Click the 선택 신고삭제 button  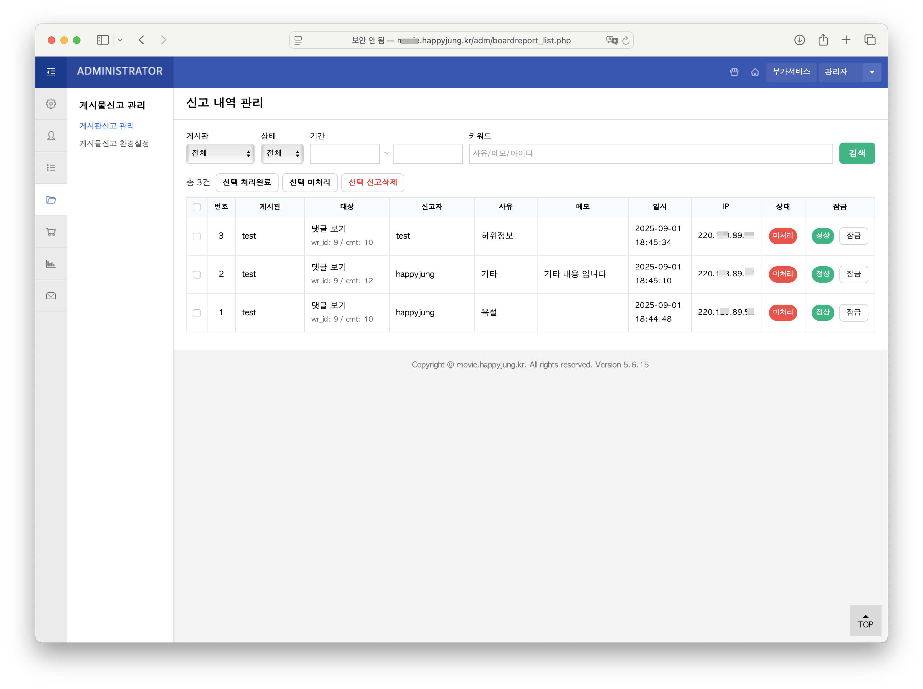click(372, 182)
